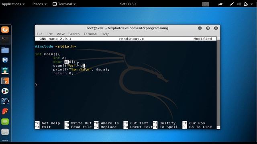Launch Burp Suite from the dock

coord(5,81)
